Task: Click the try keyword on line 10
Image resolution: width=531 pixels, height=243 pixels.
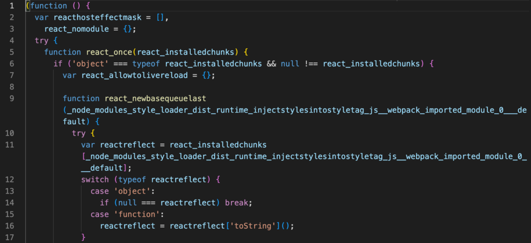Action: coord(79,133)
